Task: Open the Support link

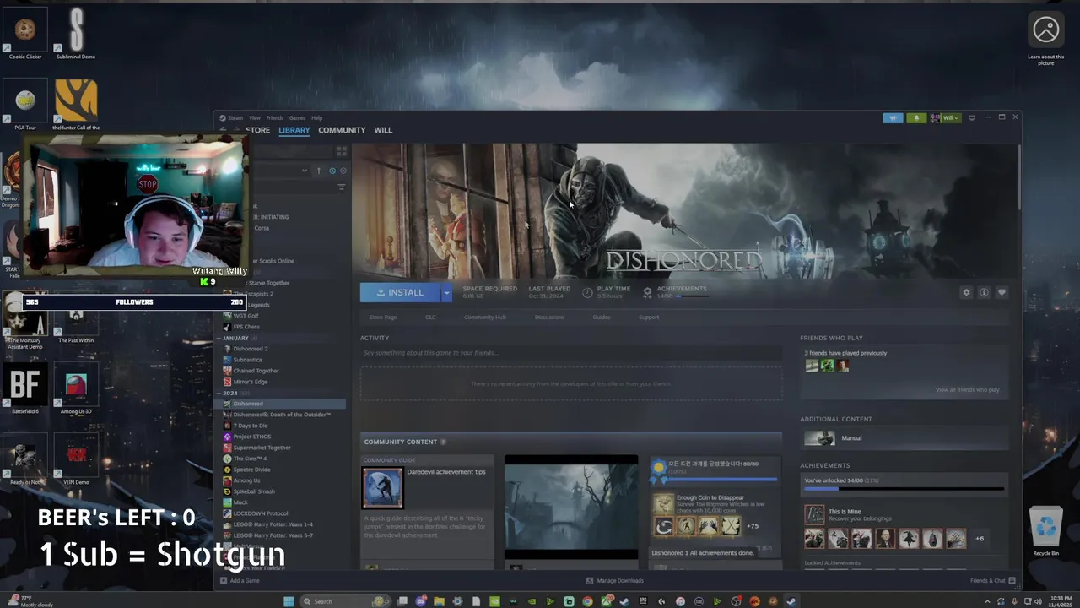Action: (649, 318)
